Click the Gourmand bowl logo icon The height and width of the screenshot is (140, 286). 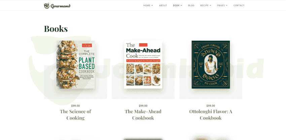click(47, 6)
